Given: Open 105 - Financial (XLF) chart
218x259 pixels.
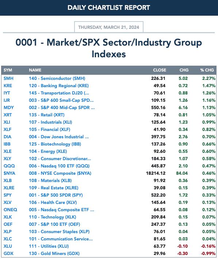Looking at the screenshot, I should click(x=50, y=129).
